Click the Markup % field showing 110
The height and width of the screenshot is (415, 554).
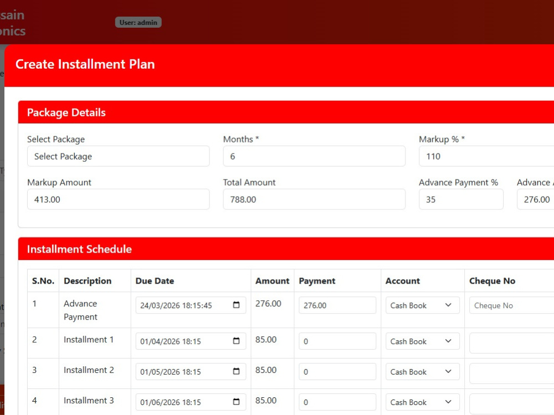tap(486, 156)
